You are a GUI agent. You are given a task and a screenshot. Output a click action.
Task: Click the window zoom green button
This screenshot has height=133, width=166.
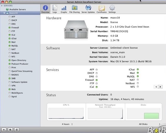click(10, 2)
